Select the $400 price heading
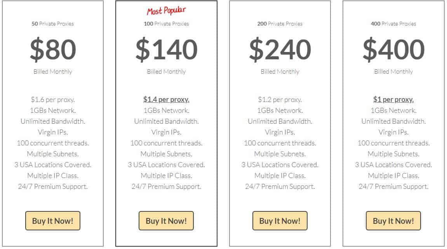This screenshot has height=249, width=447. (394, 50)
